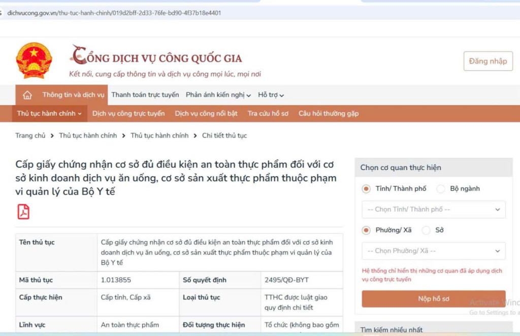Select decision number 2495/QĐ-BYT
The height and width of the screenshot is (336, 520).
[x=286, y=280]
